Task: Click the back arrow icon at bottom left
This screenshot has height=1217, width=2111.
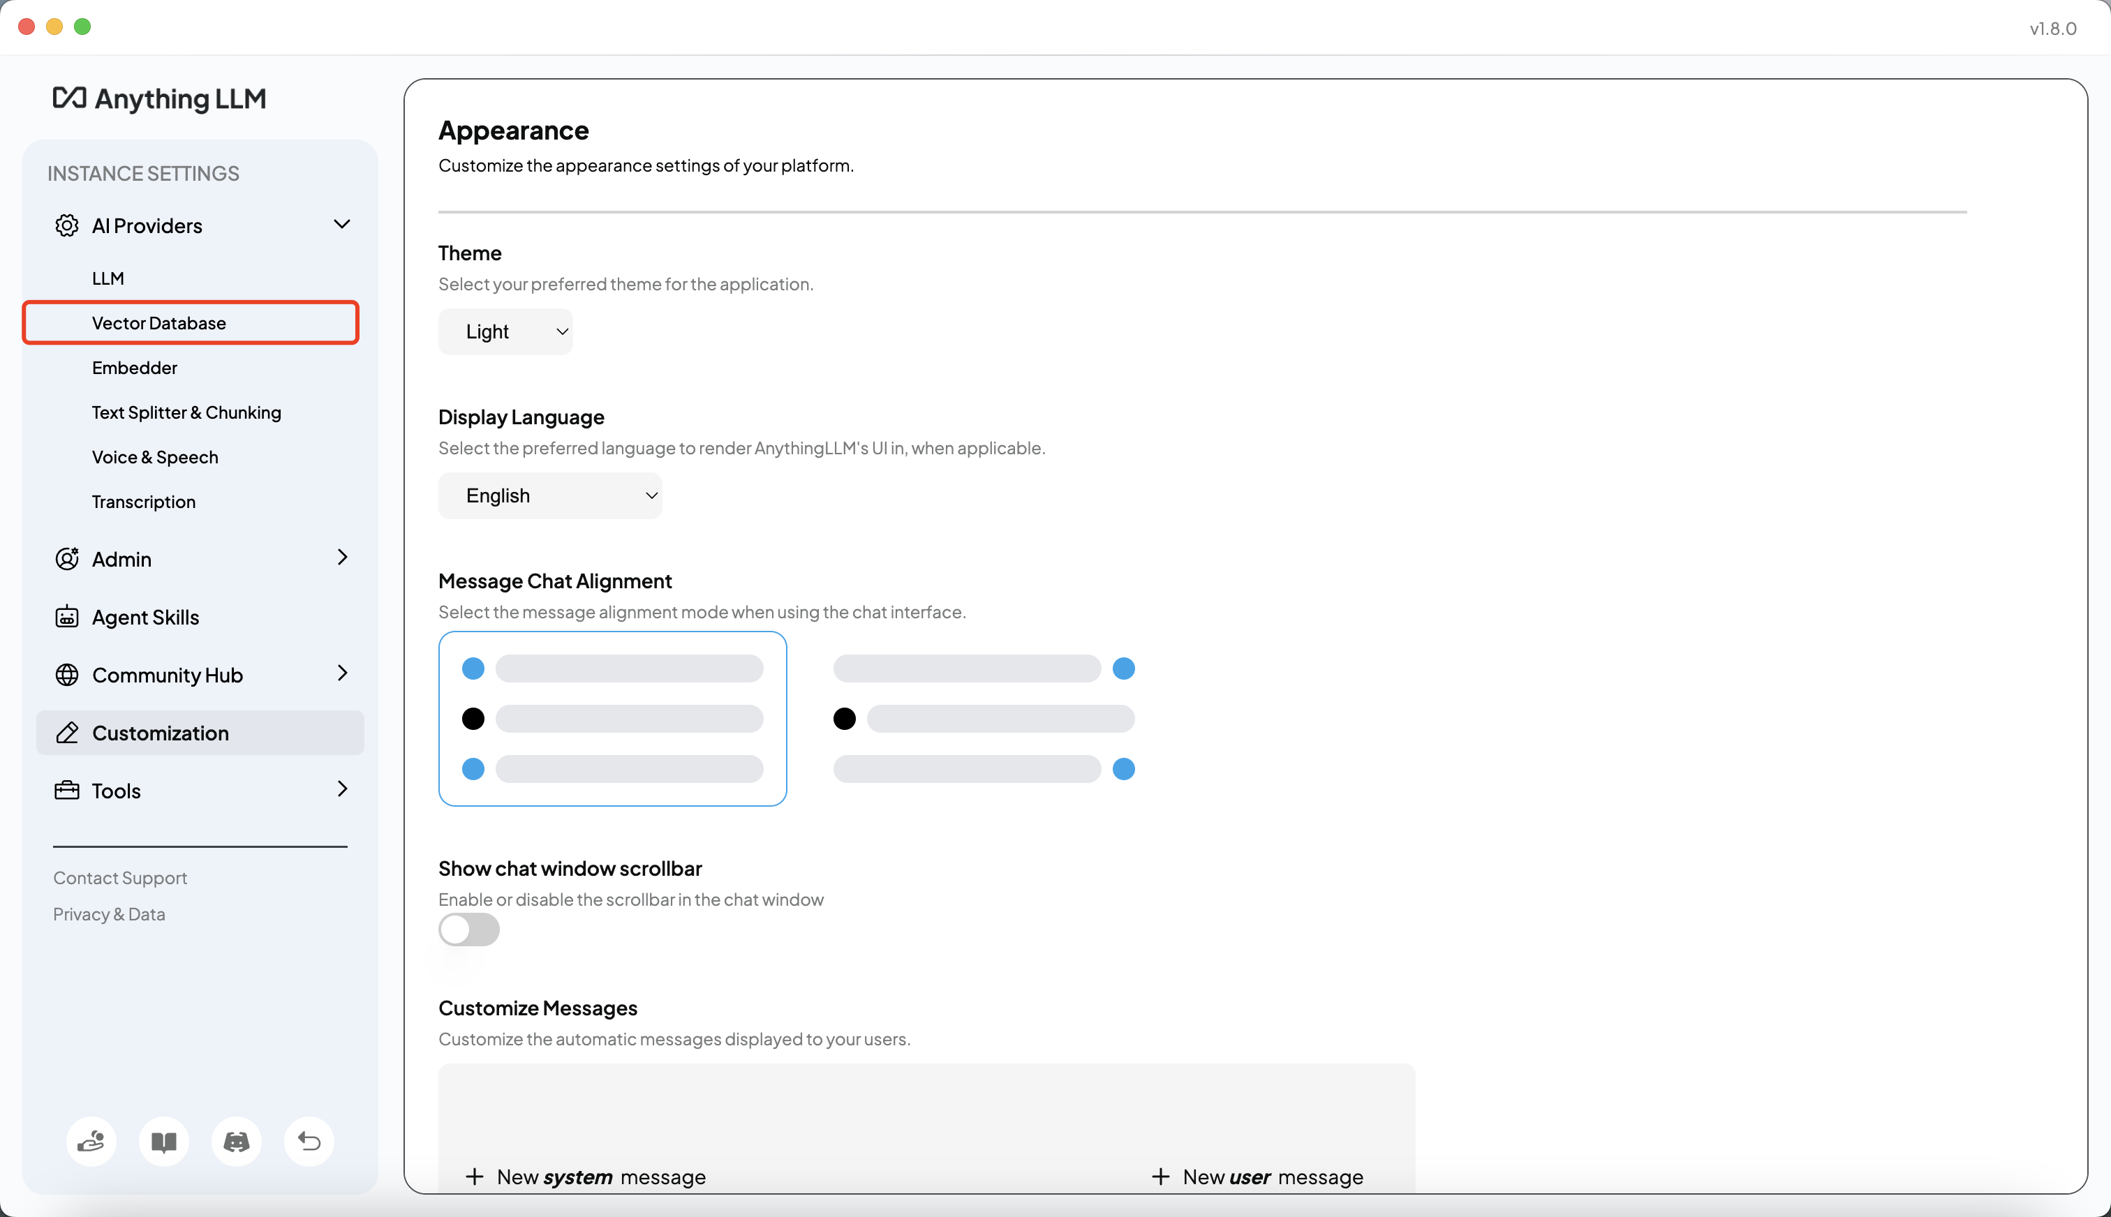Action: pyautogui.click(x=309, y=1141)
